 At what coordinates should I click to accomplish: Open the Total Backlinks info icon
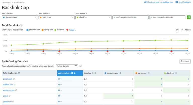point(21,25)
